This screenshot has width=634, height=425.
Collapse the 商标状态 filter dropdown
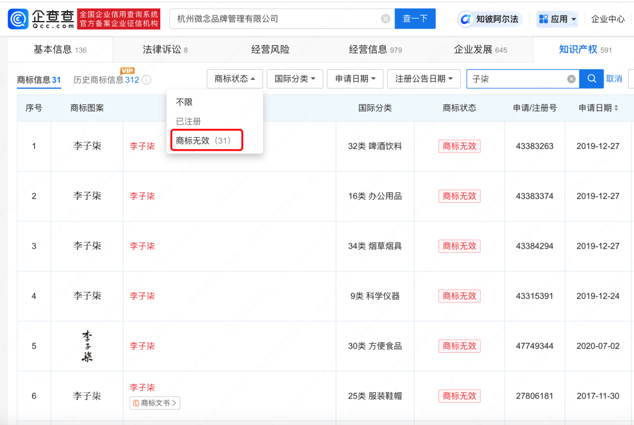tap(234, 79)
